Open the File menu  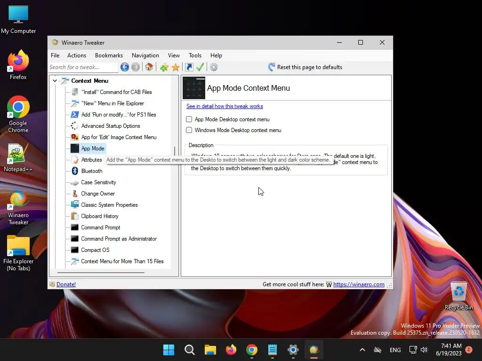point(55,55)
